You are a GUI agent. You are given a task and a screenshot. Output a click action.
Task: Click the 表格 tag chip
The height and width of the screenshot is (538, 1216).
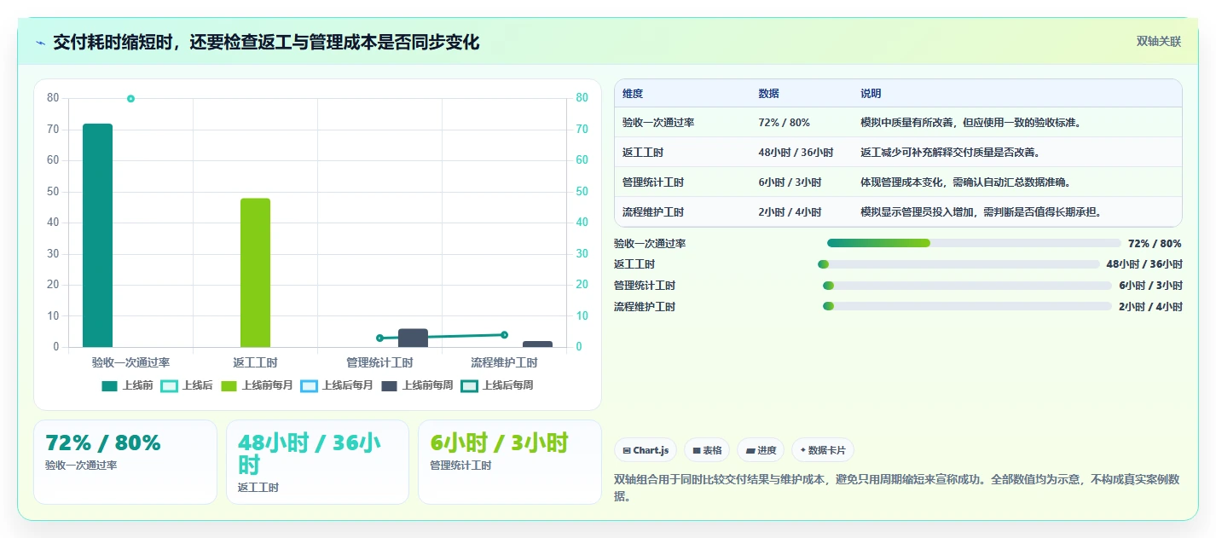707,450
